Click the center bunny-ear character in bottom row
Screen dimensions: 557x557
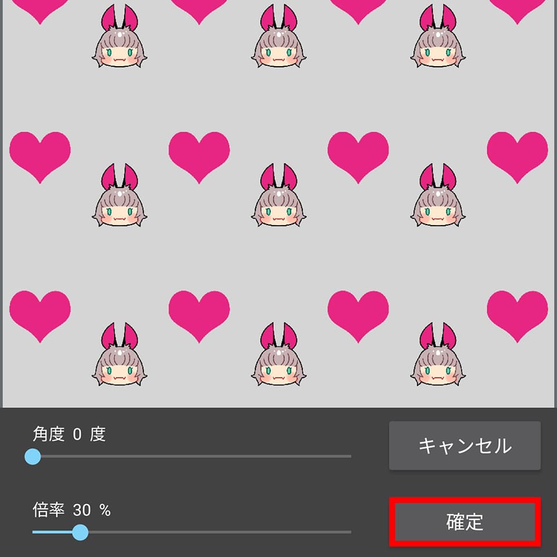[279, 354]
